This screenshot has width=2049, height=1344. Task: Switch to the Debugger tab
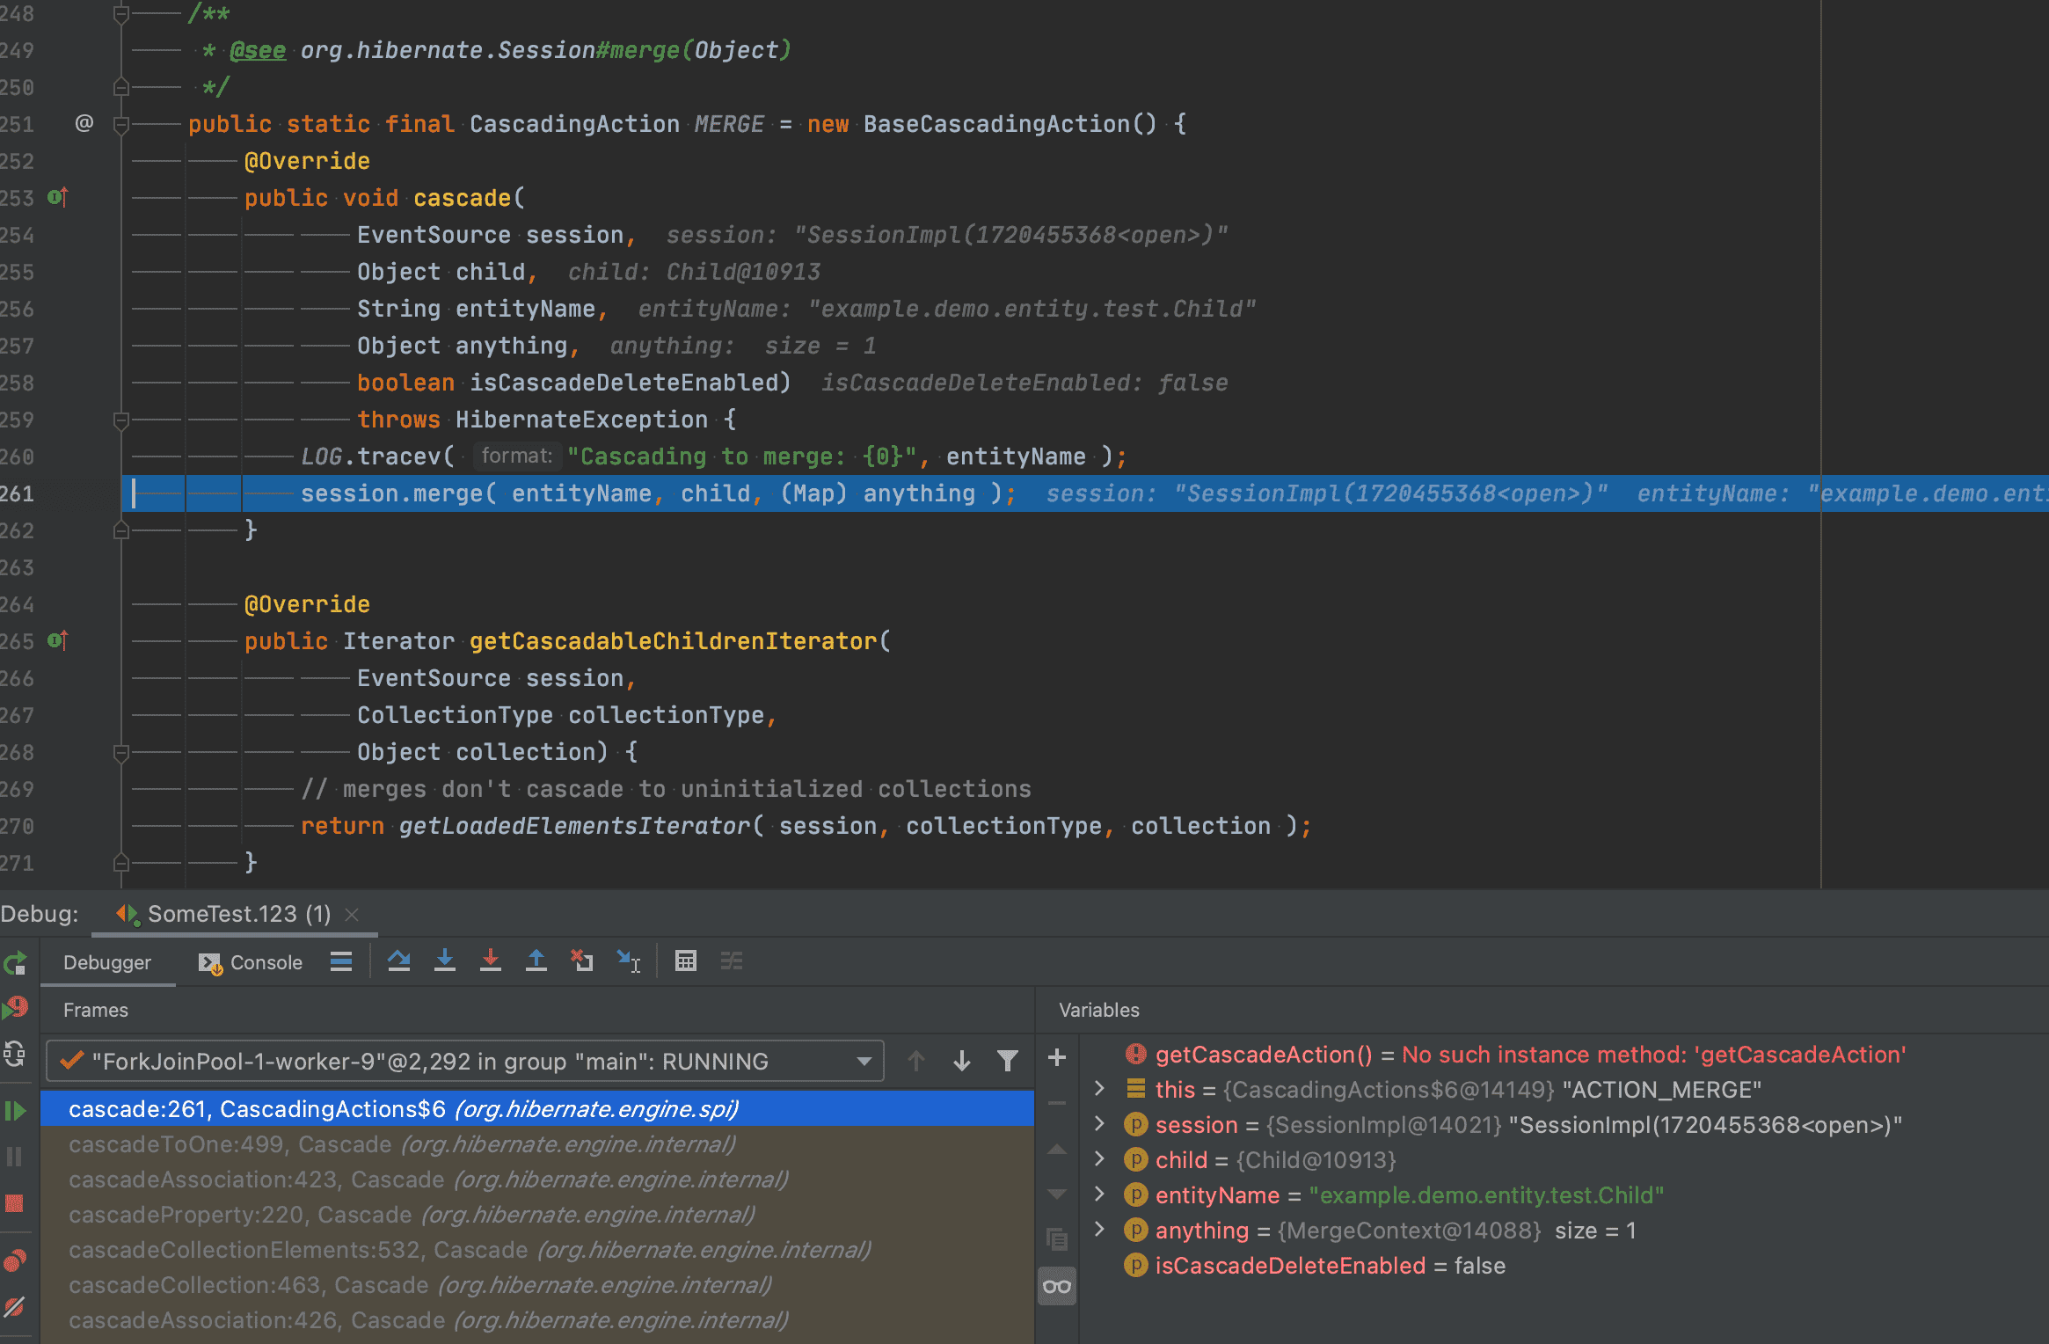click(107, 962)
